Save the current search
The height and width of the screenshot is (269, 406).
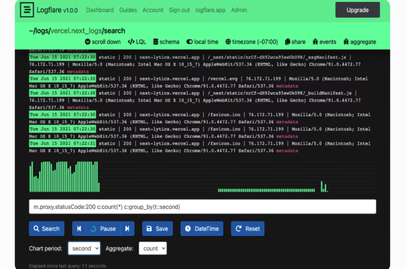tap(157, 228)
